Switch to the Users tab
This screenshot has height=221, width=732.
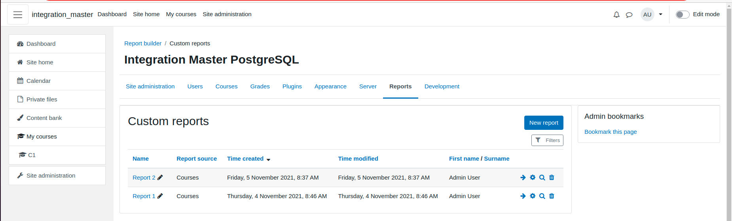point(195,86)
